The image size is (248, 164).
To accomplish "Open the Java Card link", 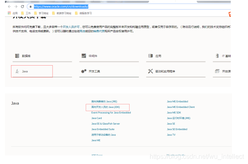I will [x=96, y=118].
